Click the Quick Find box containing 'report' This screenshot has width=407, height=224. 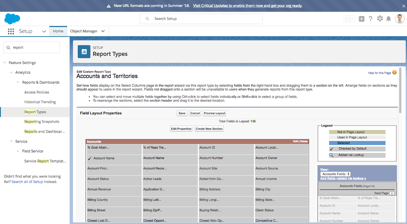click(32, 48)
